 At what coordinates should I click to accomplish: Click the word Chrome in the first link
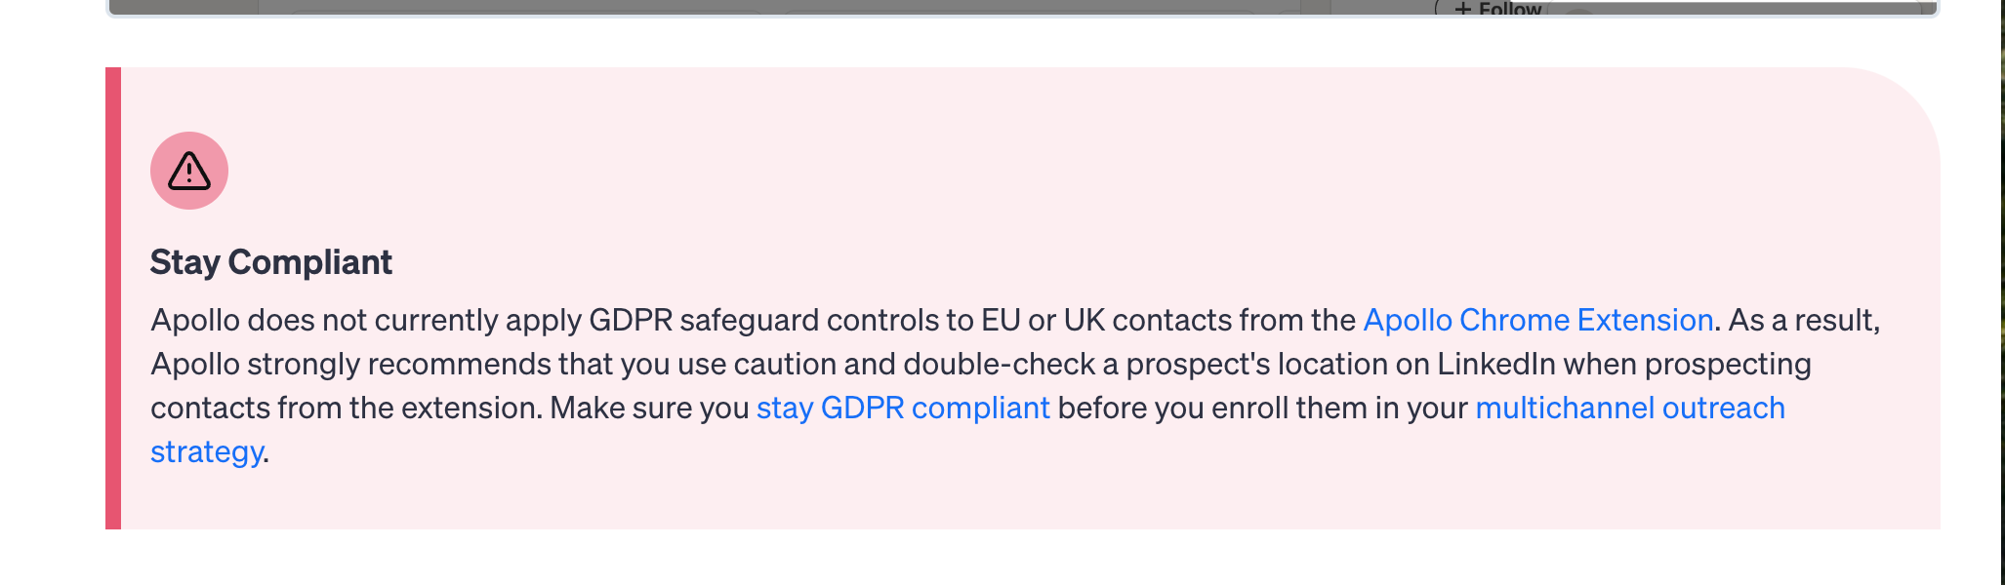pyautogui.click(x=1514, y=320)
